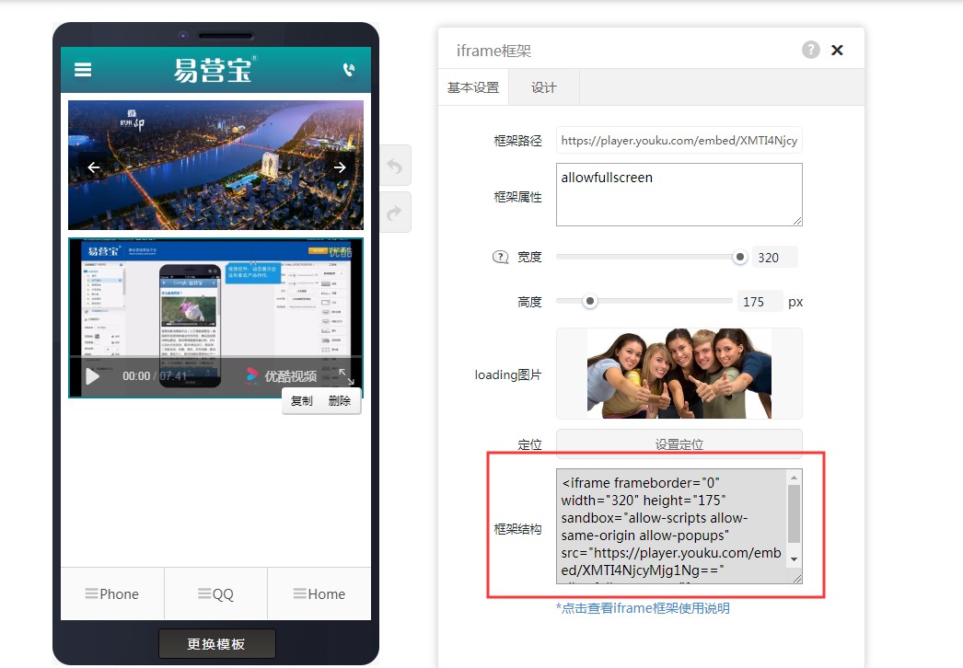963x668 pixels.
Task: Open the 点击查看iframe框架使用说明 link
Action: coord(643,608)
